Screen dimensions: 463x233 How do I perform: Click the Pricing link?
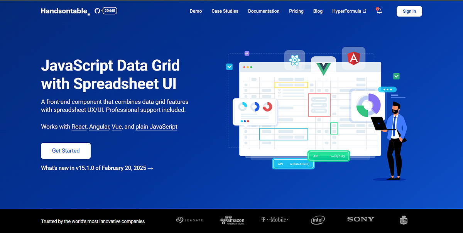296,11
